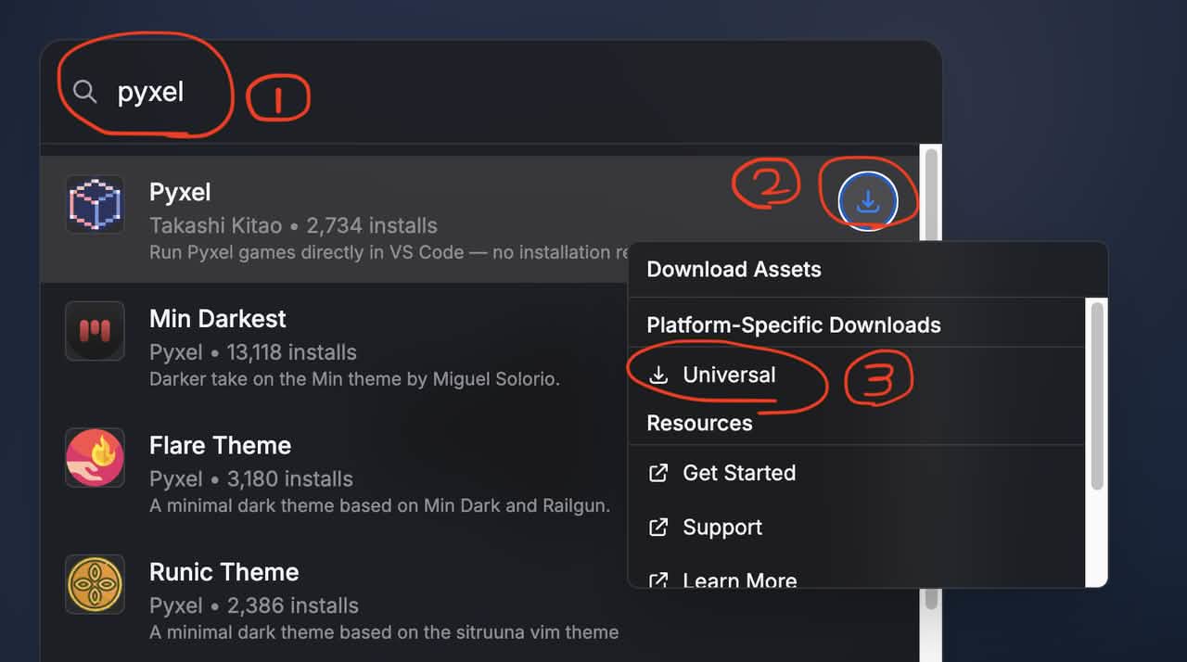Click the external link icon beside Support
This screenshot has height=662, width=1187.
point(658,528)
